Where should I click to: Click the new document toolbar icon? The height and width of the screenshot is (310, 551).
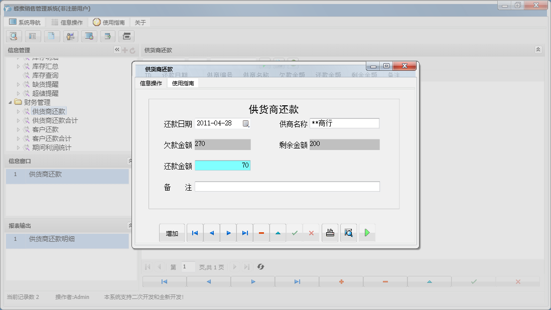coord(52,36)
